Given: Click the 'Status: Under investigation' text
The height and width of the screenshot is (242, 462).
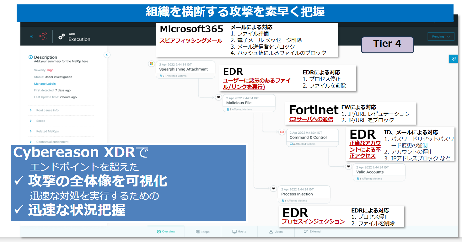Looking at the screenshot, I should coord(53,77).
